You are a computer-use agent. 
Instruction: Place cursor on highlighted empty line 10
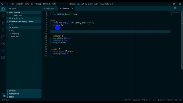point(110,31)
